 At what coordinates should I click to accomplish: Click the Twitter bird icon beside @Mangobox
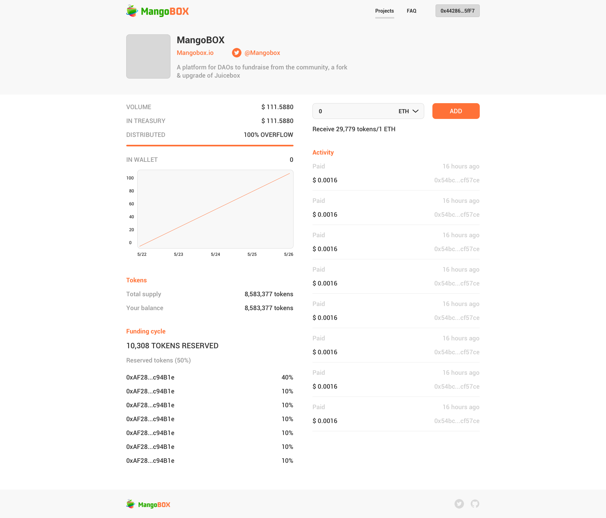[236, 53]
